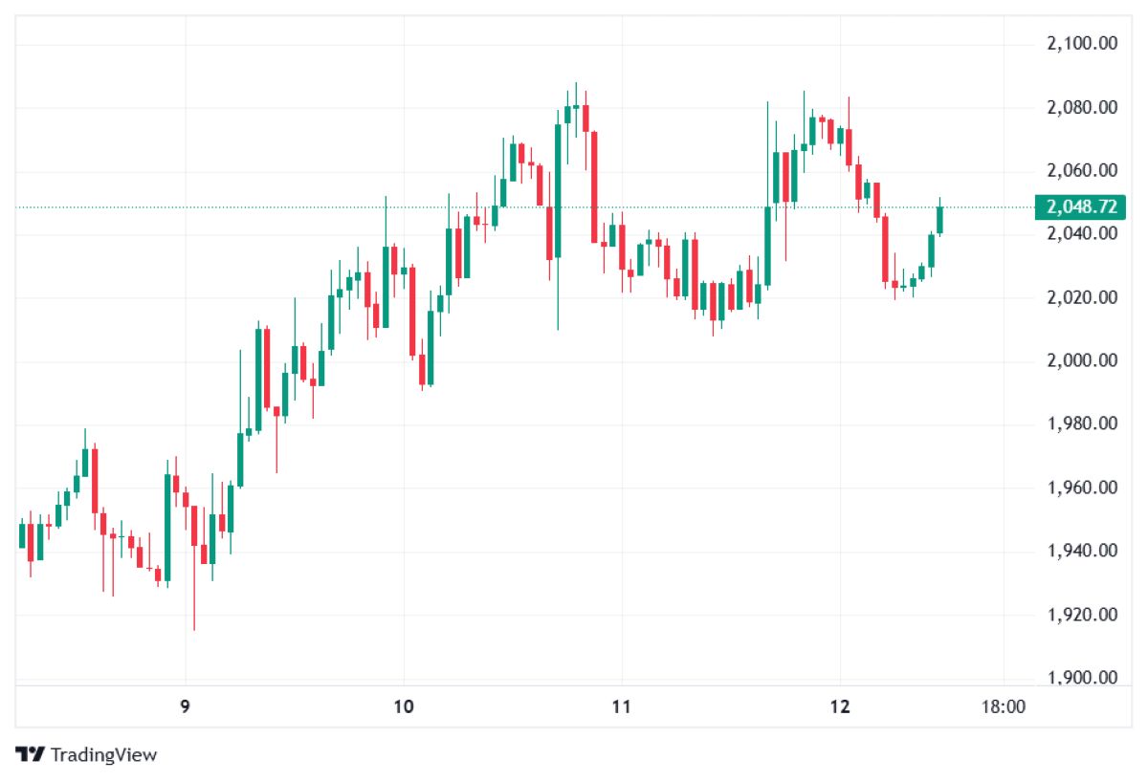Click the current price label 2,048.72

pyautogui.click(x=1082, y=206)
